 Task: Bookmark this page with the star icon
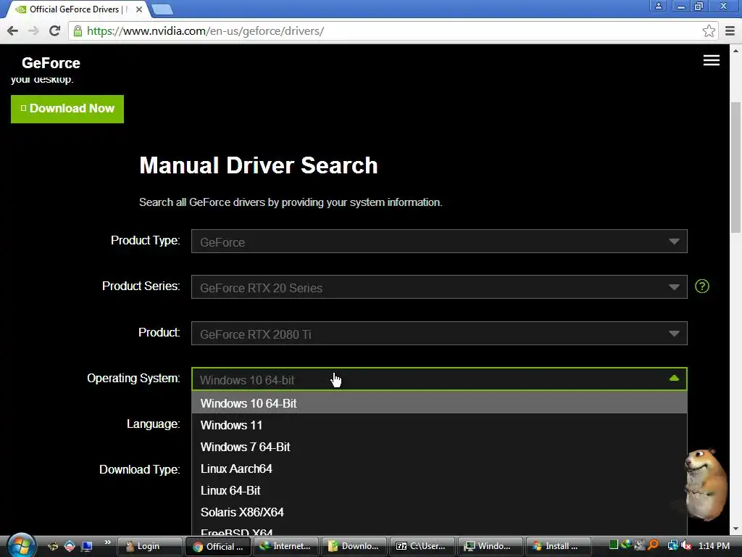coord(709,30)
